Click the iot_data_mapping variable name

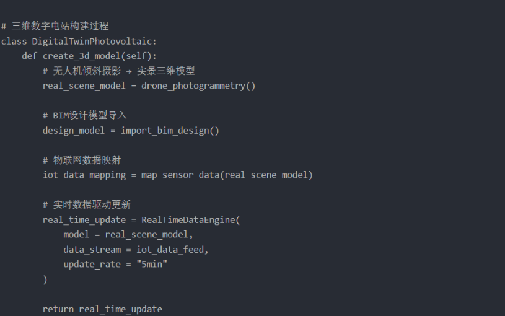pos(84,175)
